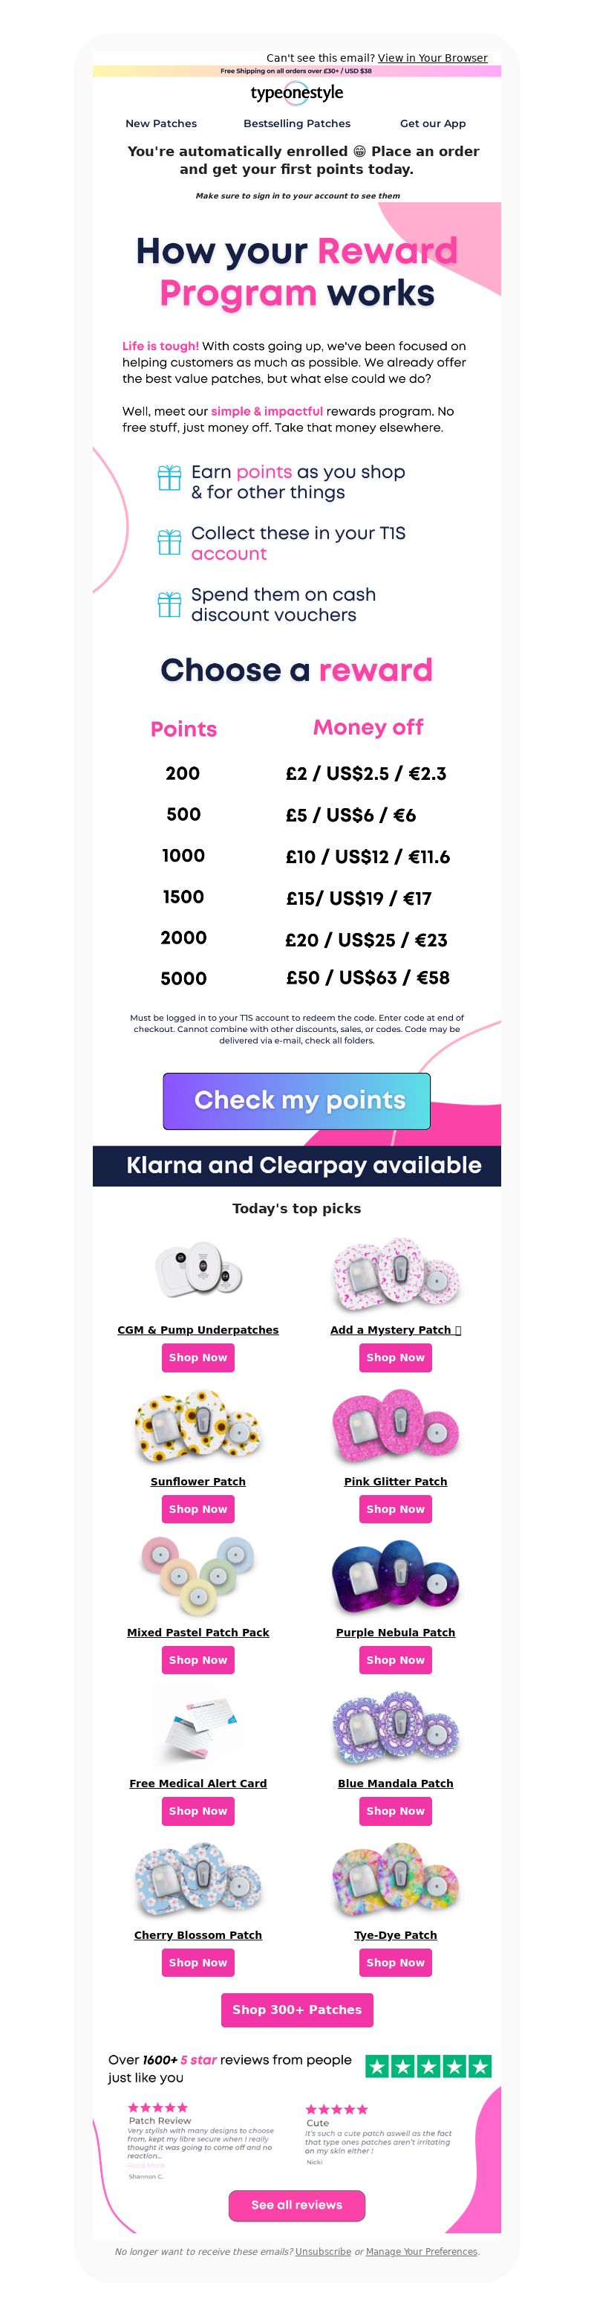The width and height of the screenshot is (594, 2298).
Task: Click the typeonestyle logo
Action: [296, 94]
